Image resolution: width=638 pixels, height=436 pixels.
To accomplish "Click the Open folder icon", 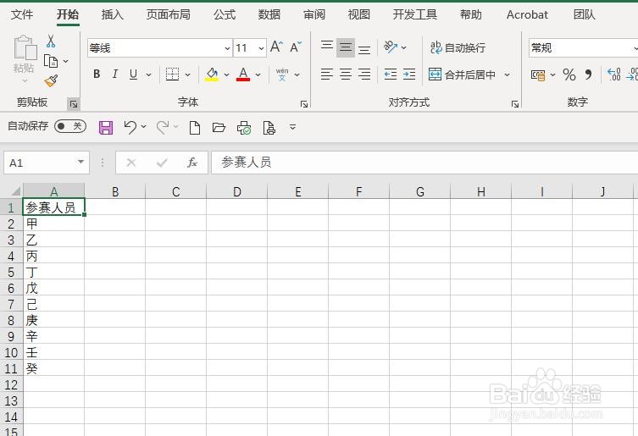I will (219, 128).
